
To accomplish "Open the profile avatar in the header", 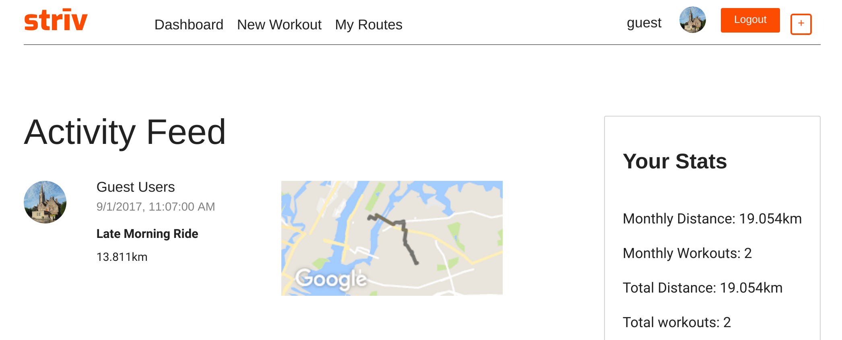I will [x=693, y=20].
